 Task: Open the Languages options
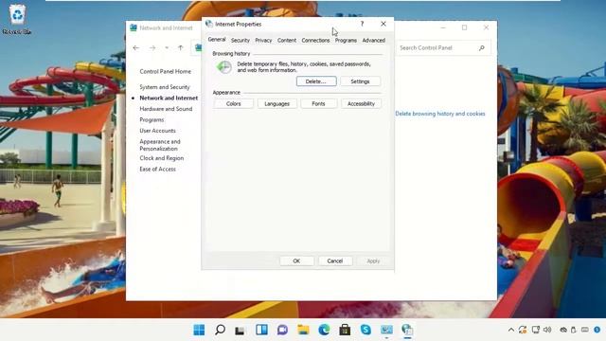[x=276, y=103]
